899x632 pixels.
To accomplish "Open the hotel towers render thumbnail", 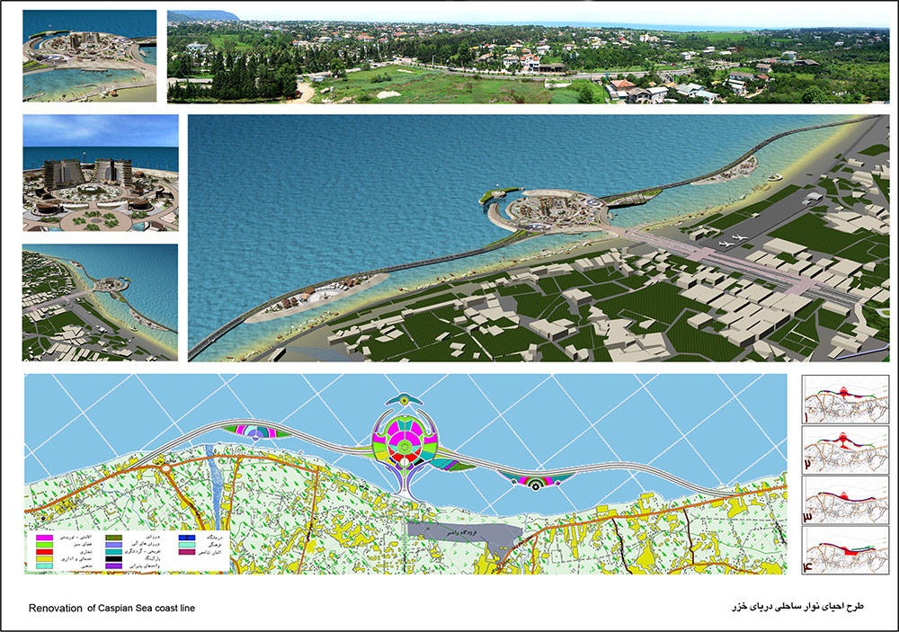I will pos(89,174).
